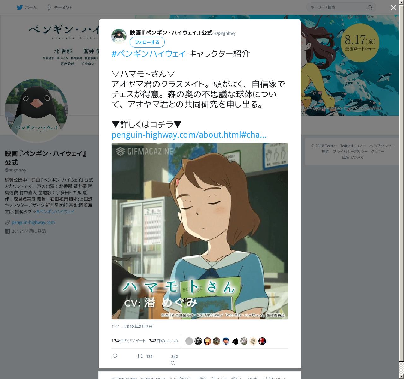Open Moments via lightning bolt icon
The height and width of the screenshot is (379, 404).
(49, 8)
